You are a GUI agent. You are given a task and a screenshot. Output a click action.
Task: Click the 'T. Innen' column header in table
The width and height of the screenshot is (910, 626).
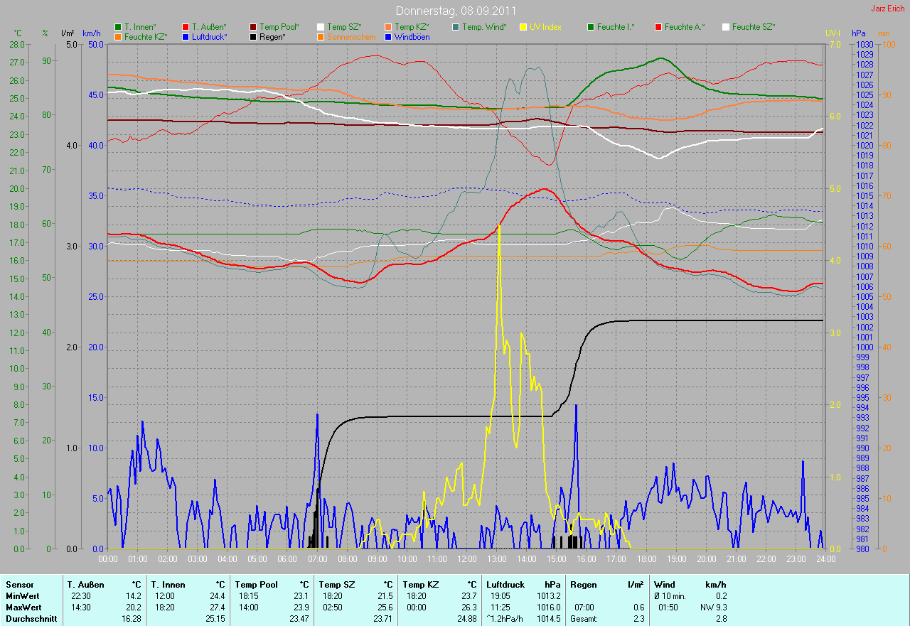click(168, 585)
